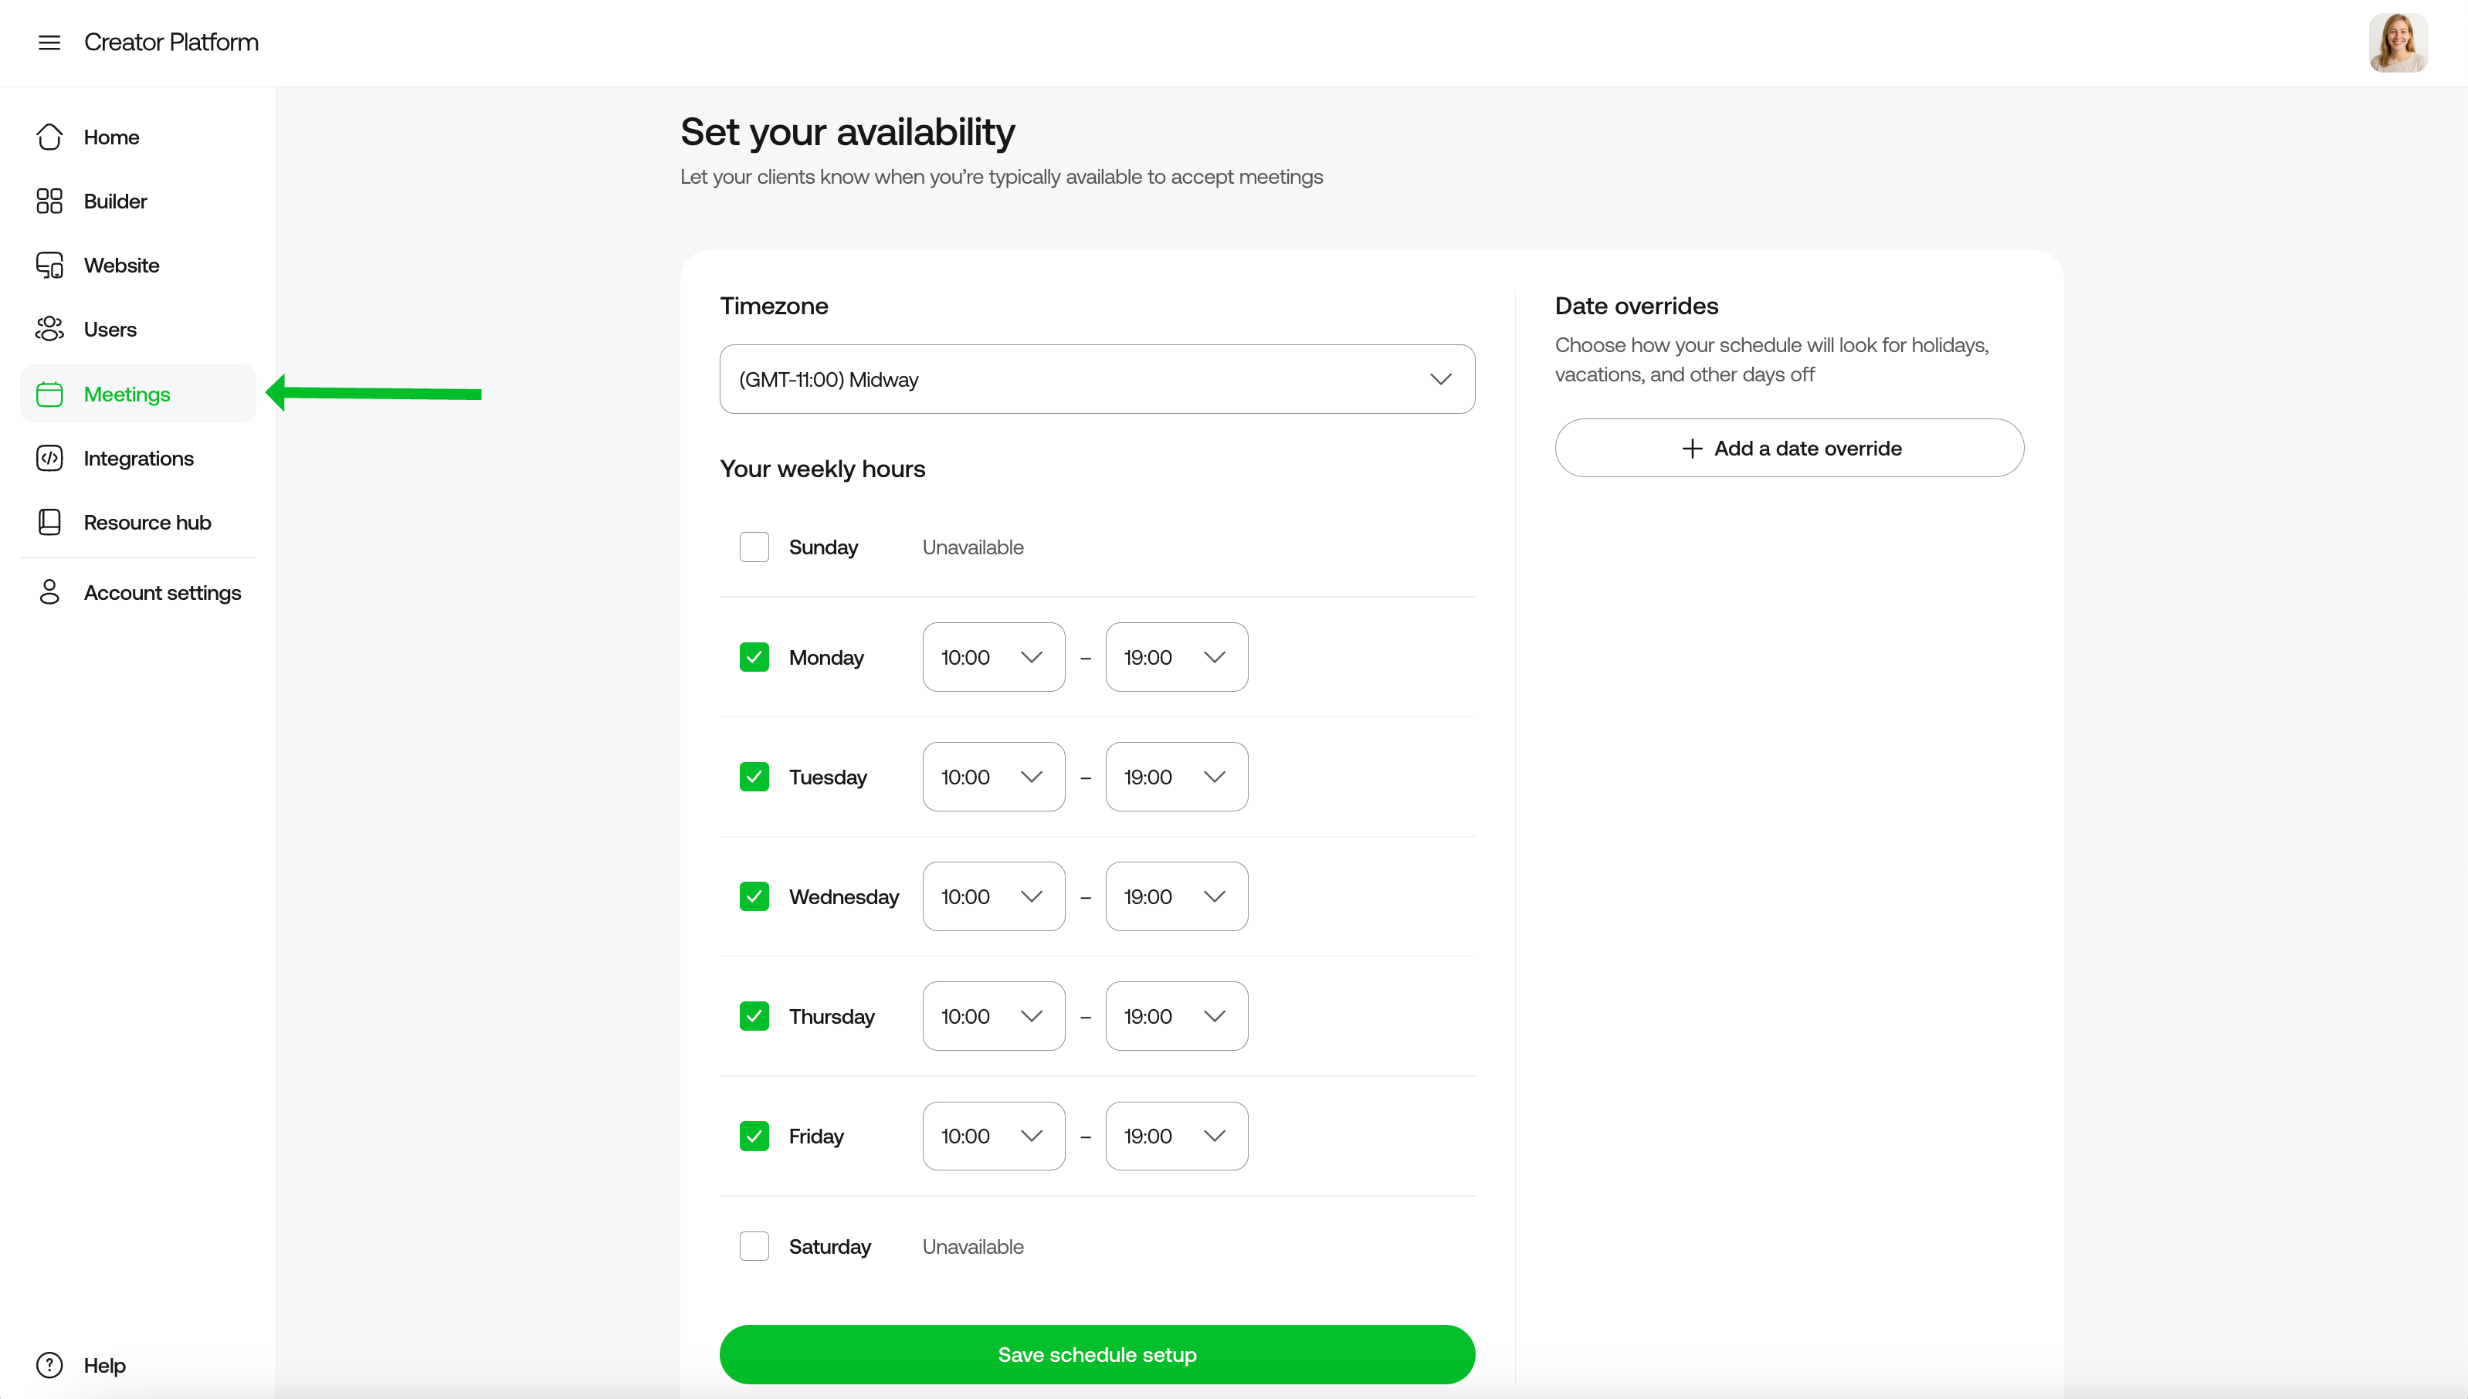The image size is (2468, 1399).
Task: Open Friday's end time dropdown
Action: [1175, 1136]
